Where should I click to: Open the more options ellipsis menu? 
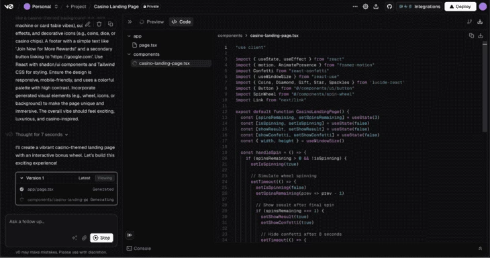click(x=355, y=7)
